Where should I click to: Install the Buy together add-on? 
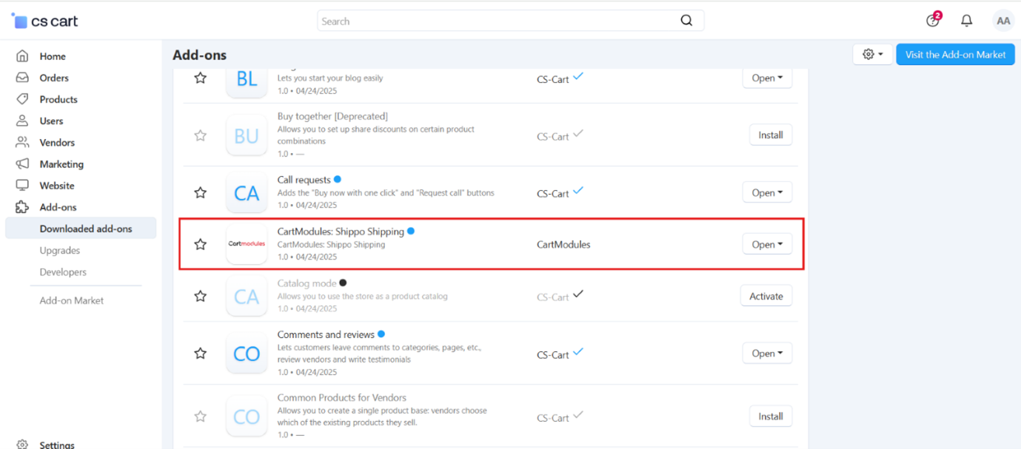[771, 135]
